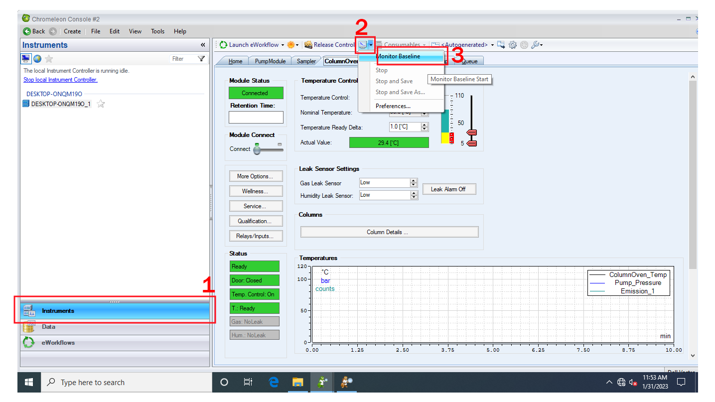
Task: Click the Column Details button
Action: point(389,232)
